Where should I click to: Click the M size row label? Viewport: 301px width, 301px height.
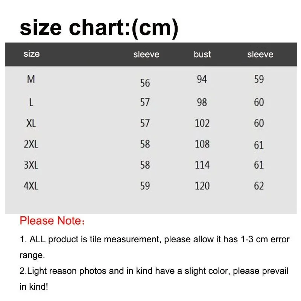[x=31, y=80]
